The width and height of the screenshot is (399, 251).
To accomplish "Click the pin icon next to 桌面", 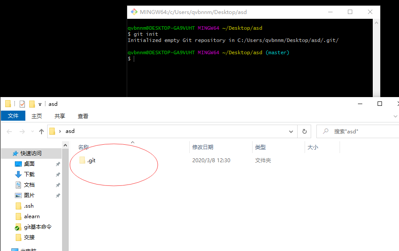I will point(58,164).
